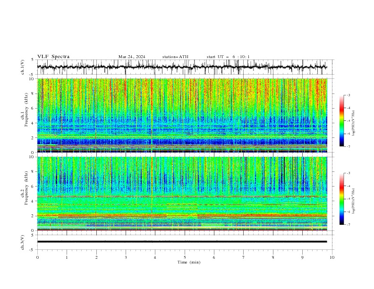Select the ch.1 colorbar "log(PSD)(V²/Hz)" label
374x289 pixels.
353,123
